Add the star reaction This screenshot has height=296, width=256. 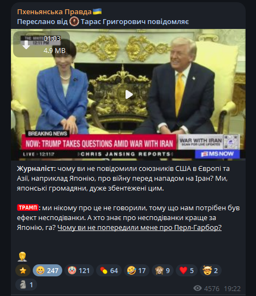point(23,270)
